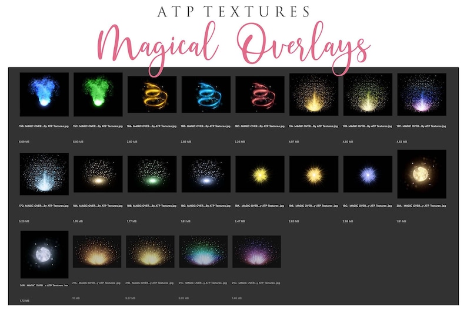Click the '7.46 MB' file size

click(x=236, y=298)
